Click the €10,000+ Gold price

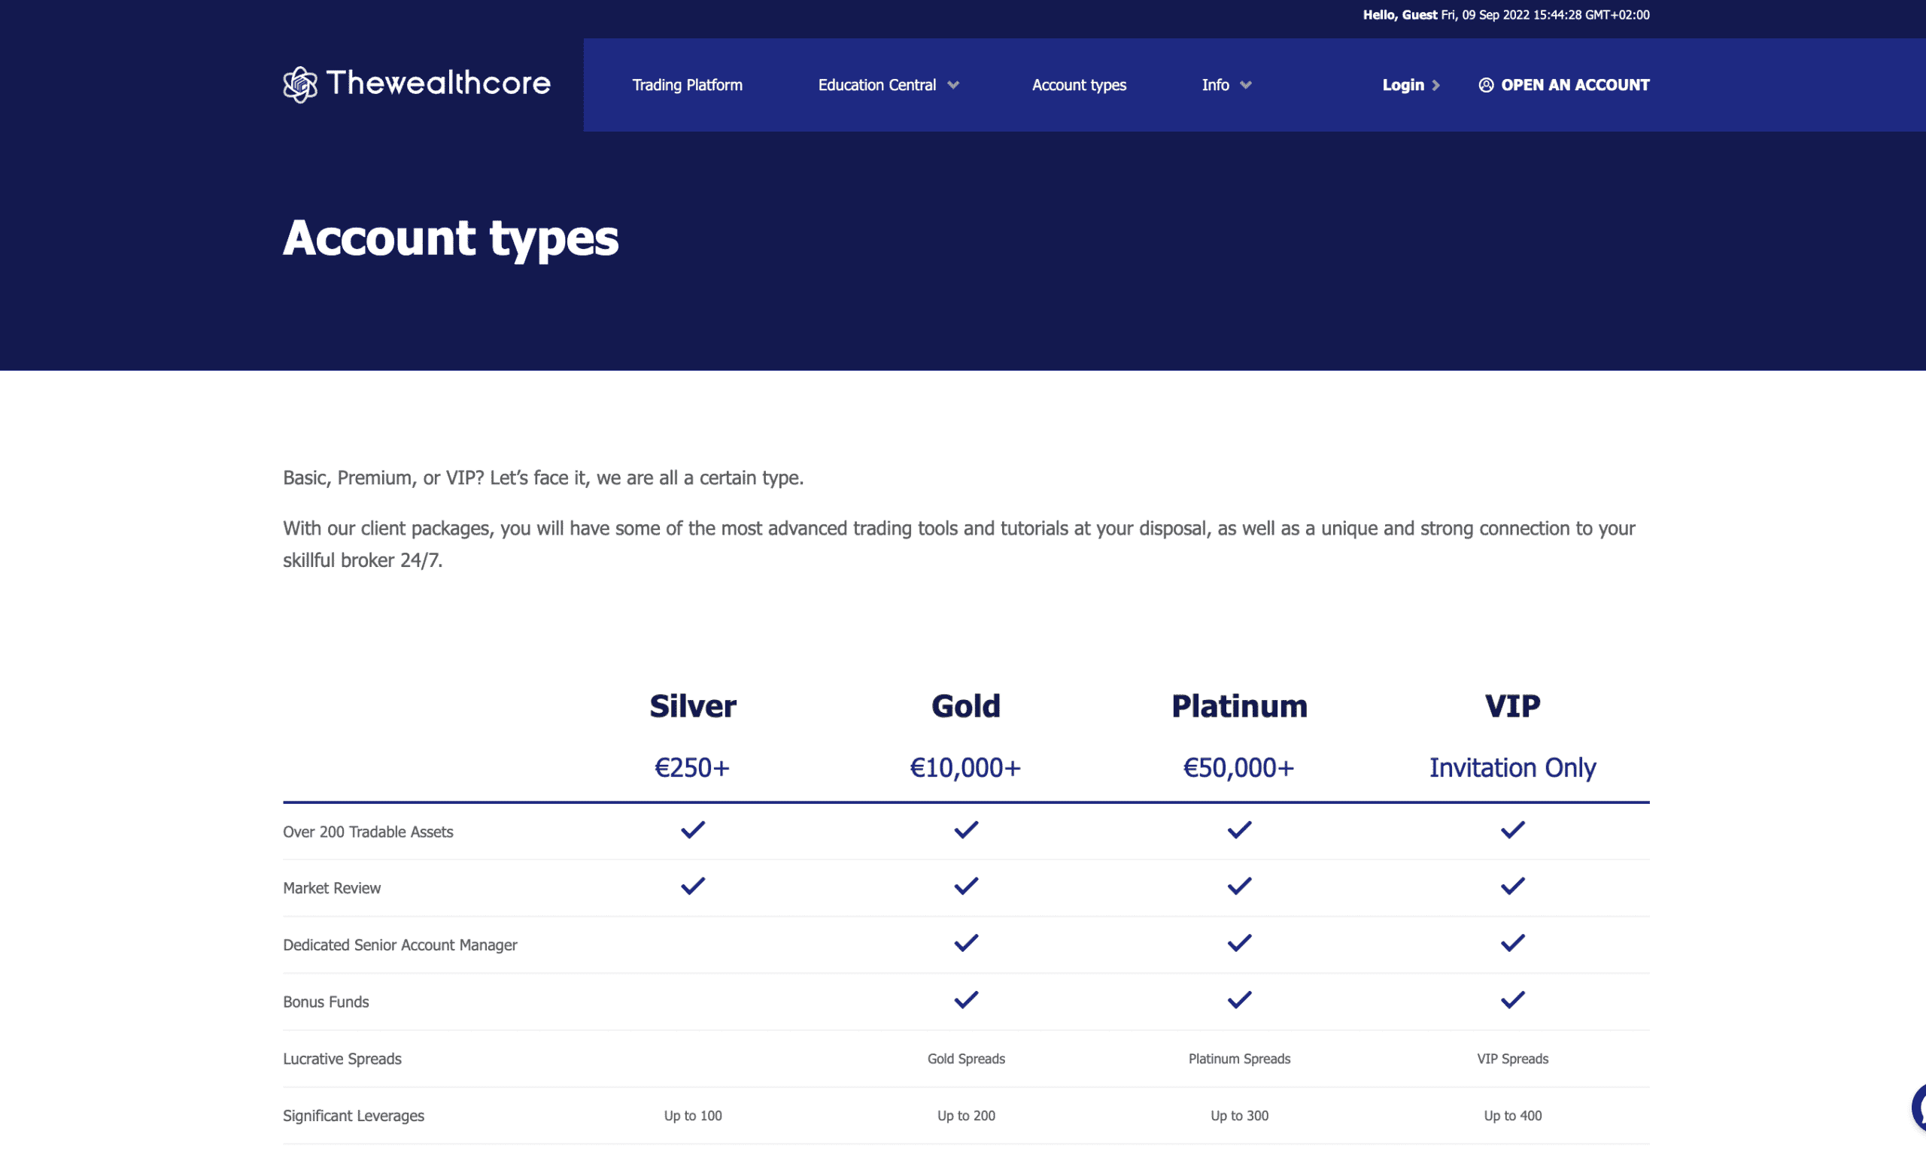pyautogui.click(x=966, y=768)
